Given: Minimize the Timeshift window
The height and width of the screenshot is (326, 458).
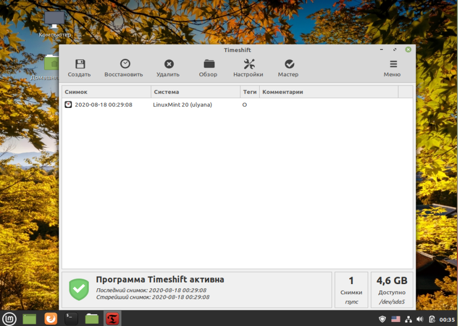Looking at the screenshot, I should click(382, 49).
